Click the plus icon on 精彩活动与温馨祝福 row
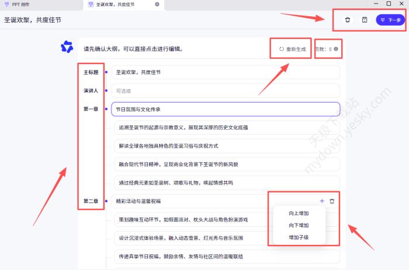 point(322,201)
